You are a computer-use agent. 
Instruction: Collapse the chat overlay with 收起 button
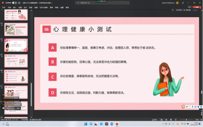18,108
